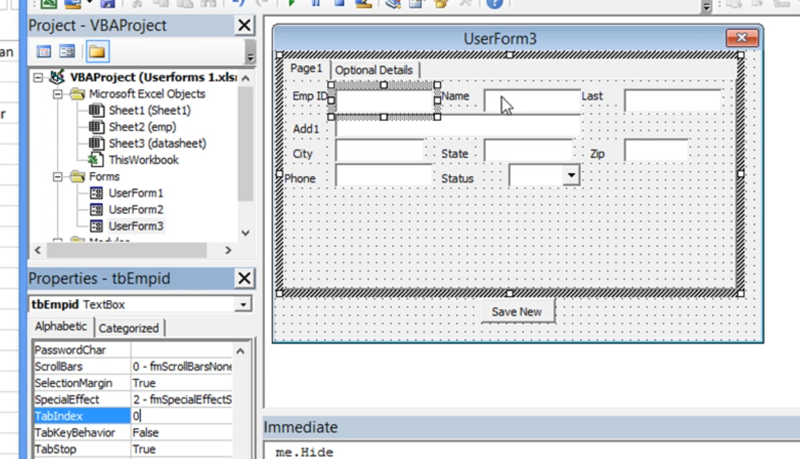
Task: Click the Status label on the form
Action: click(457, 179)
